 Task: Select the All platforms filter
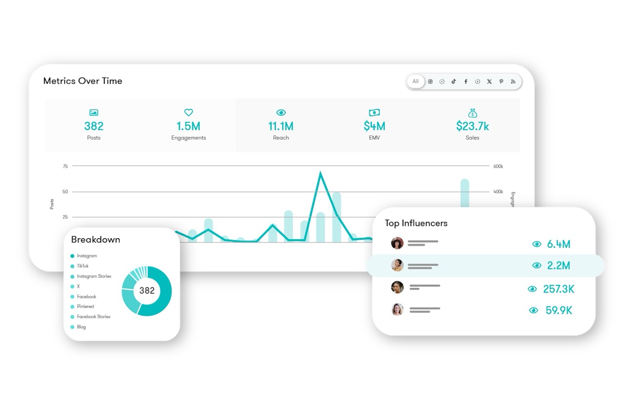pos(416,81)
